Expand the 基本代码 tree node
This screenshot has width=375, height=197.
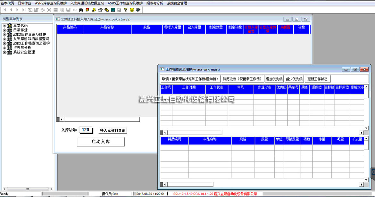[x=4, y=26]
